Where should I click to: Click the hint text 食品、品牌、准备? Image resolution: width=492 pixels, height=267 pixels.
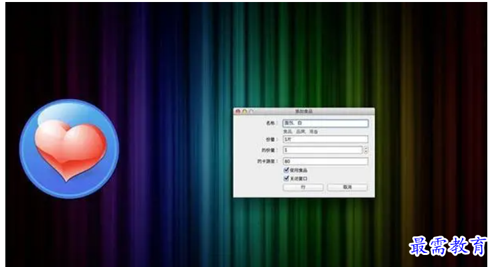tap(301, 132)
